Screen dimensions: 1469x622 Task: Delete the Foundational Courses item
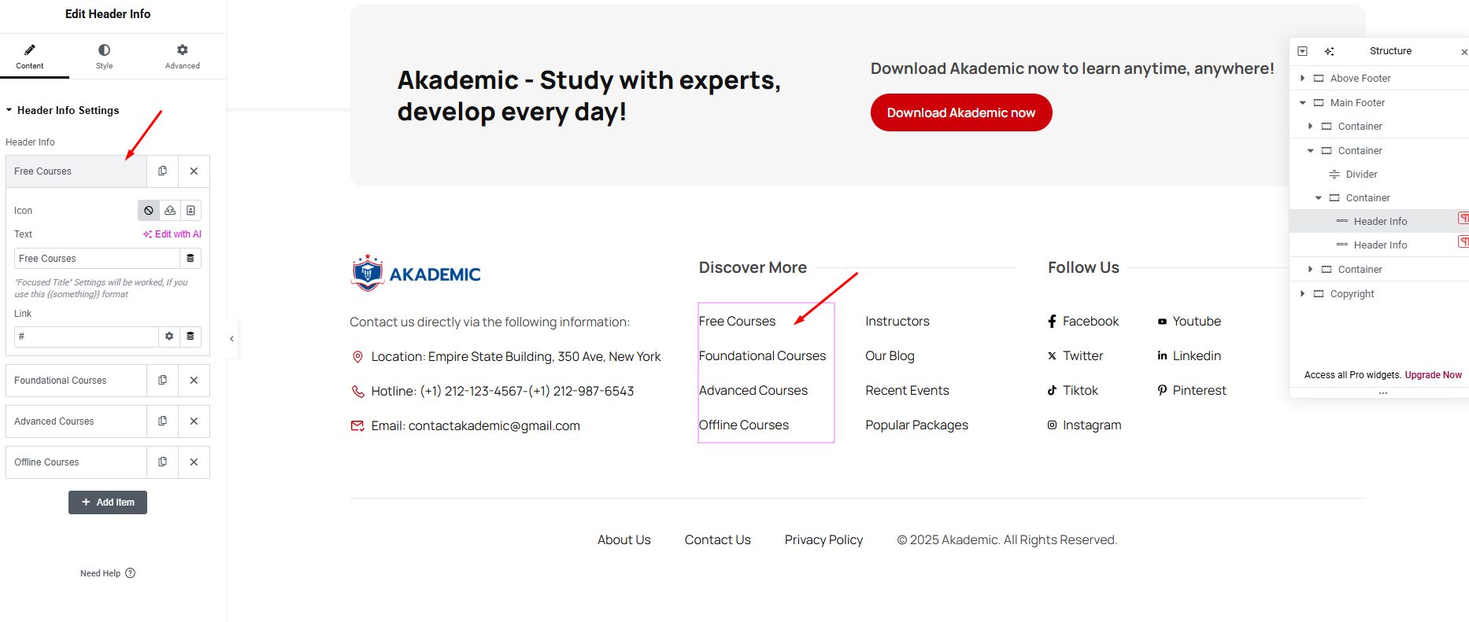(x=194, y=381)
